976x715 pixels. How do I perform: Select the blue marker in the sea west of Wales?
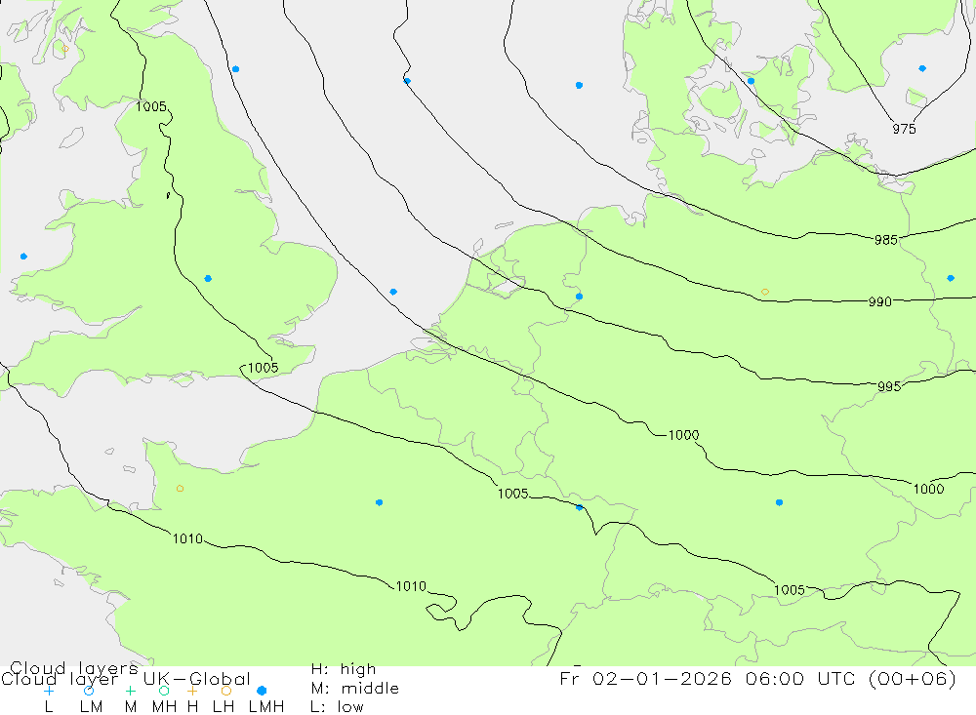(23, 257)
